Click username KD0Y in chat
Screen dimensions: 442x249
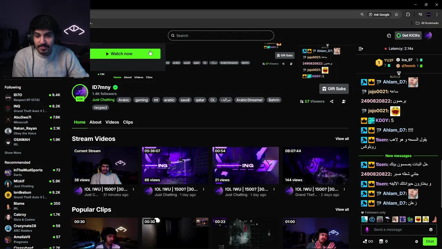pos(382,120)
